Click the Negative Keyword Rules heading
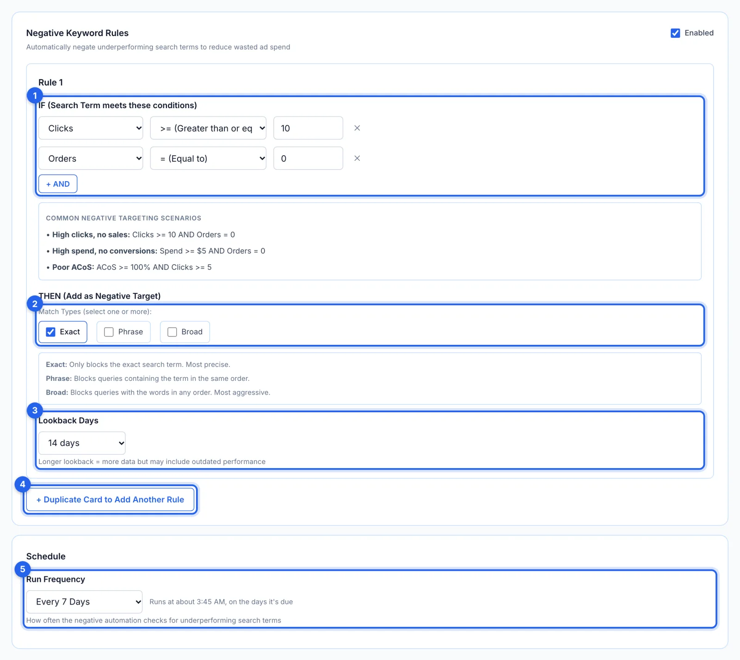740x660 pixels. 77,33
